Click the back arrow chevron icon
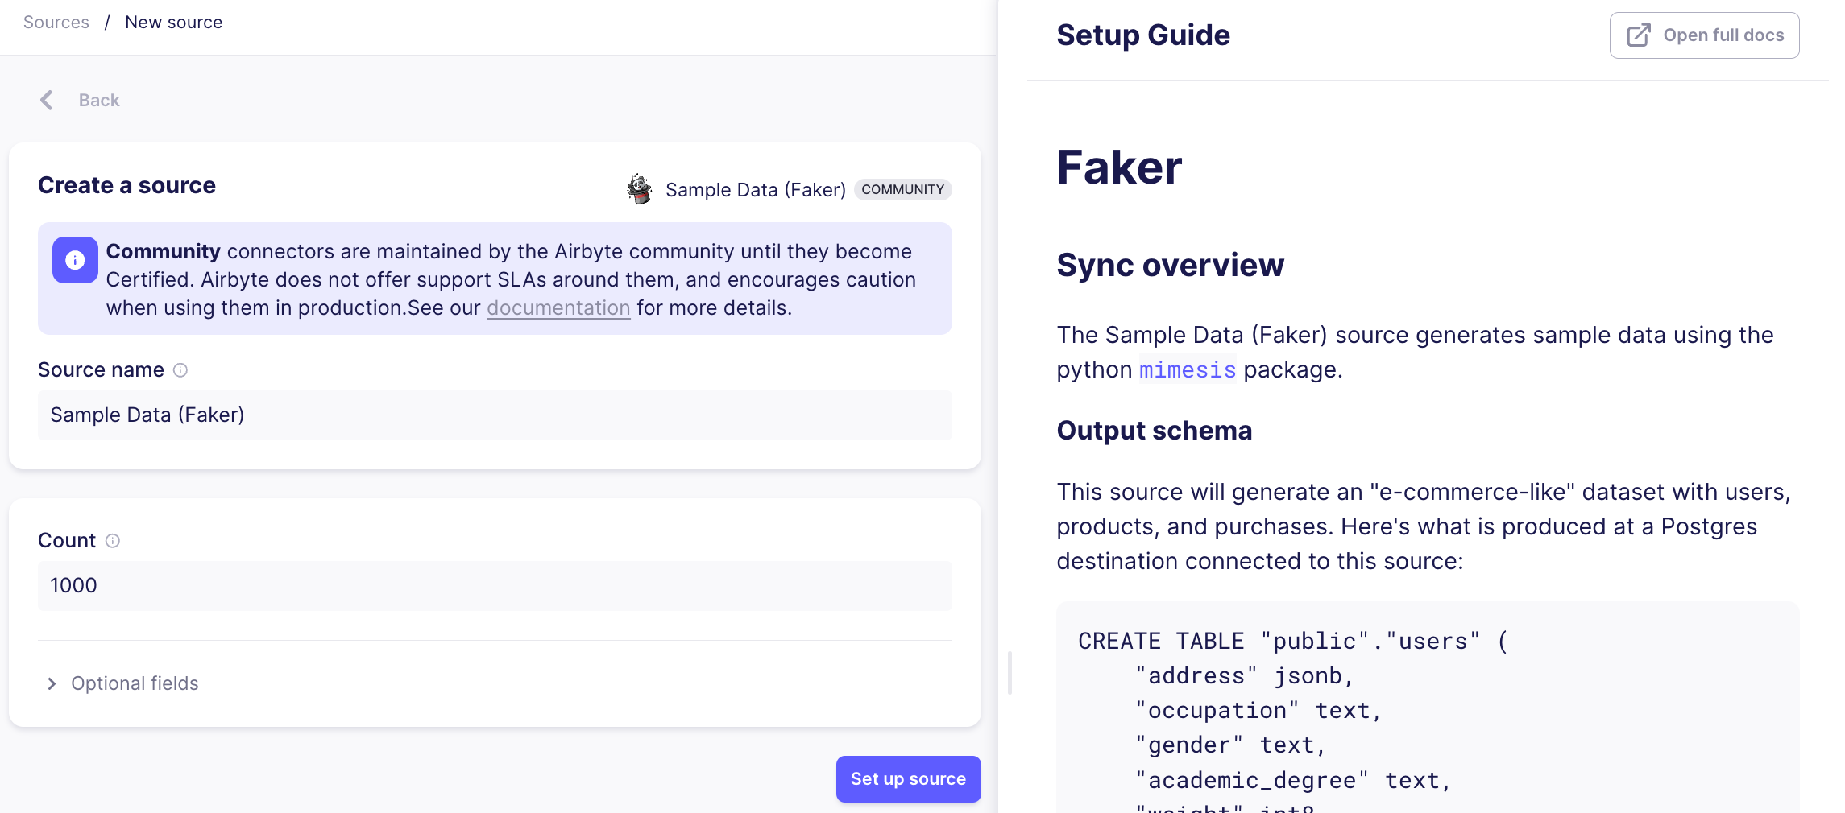 (47, 100)
